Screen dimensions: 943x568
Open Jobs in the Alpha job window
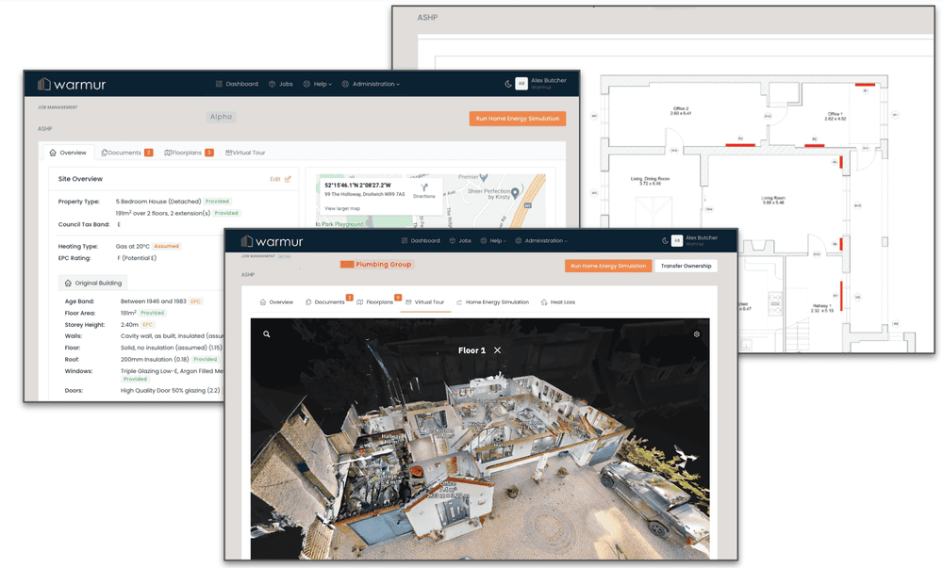tap(281, 84)
